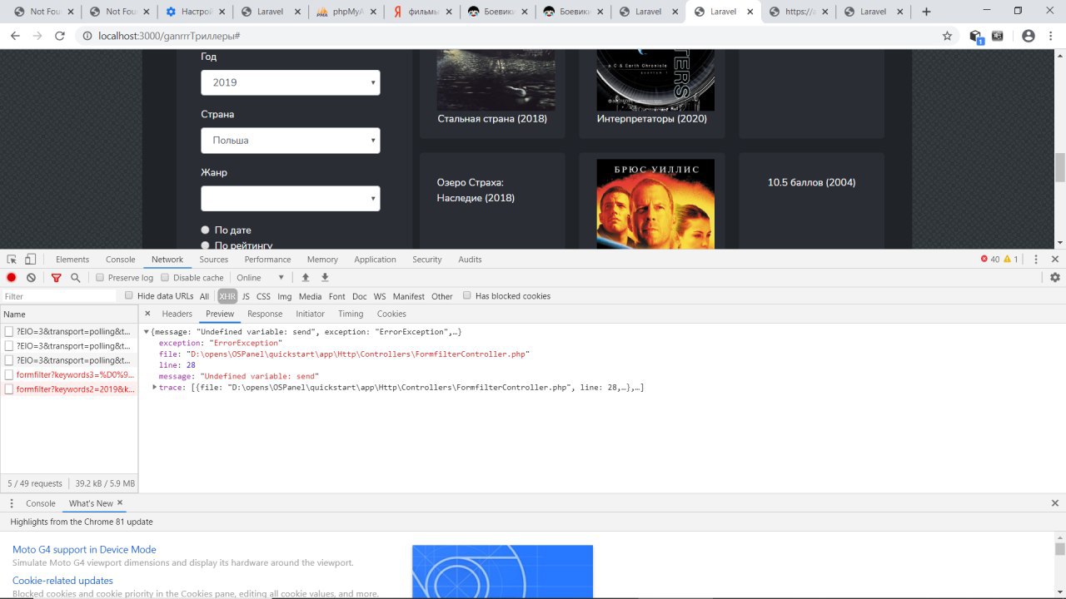Open Chrome main menu
Viewport: 1066px width, 599px height.
pos(1051,36)
